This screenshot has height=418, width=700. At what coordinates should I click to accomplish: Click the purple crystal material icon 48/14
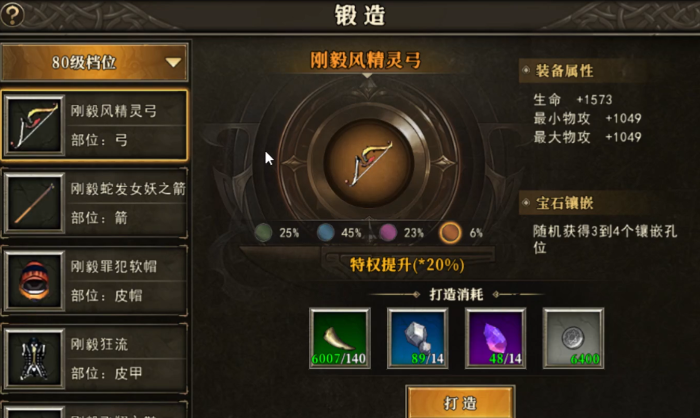click(x=495, y=338)
